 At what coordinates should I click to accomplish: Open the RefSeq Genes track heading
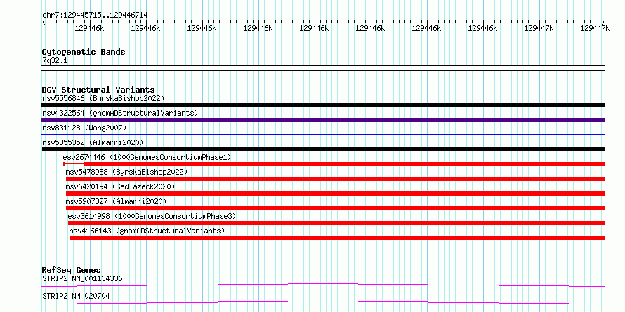point(72,270)
